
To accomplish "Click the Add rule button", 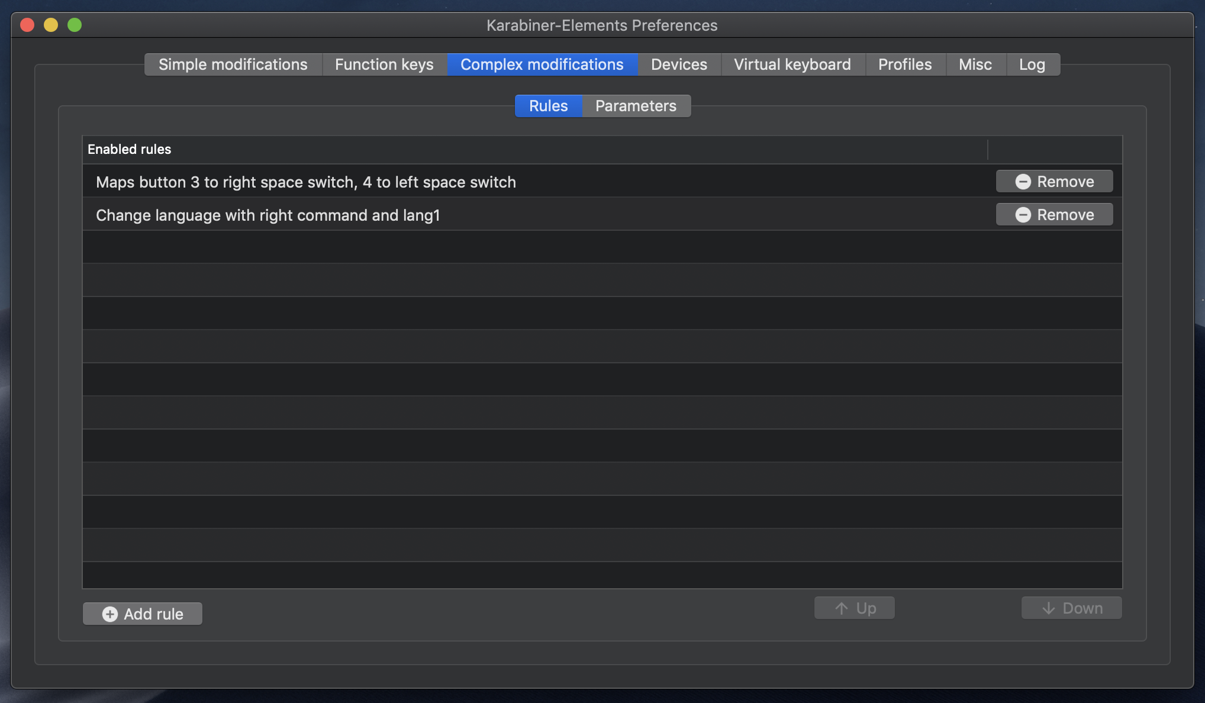I will pyautogui.click(x=143, y=614).
